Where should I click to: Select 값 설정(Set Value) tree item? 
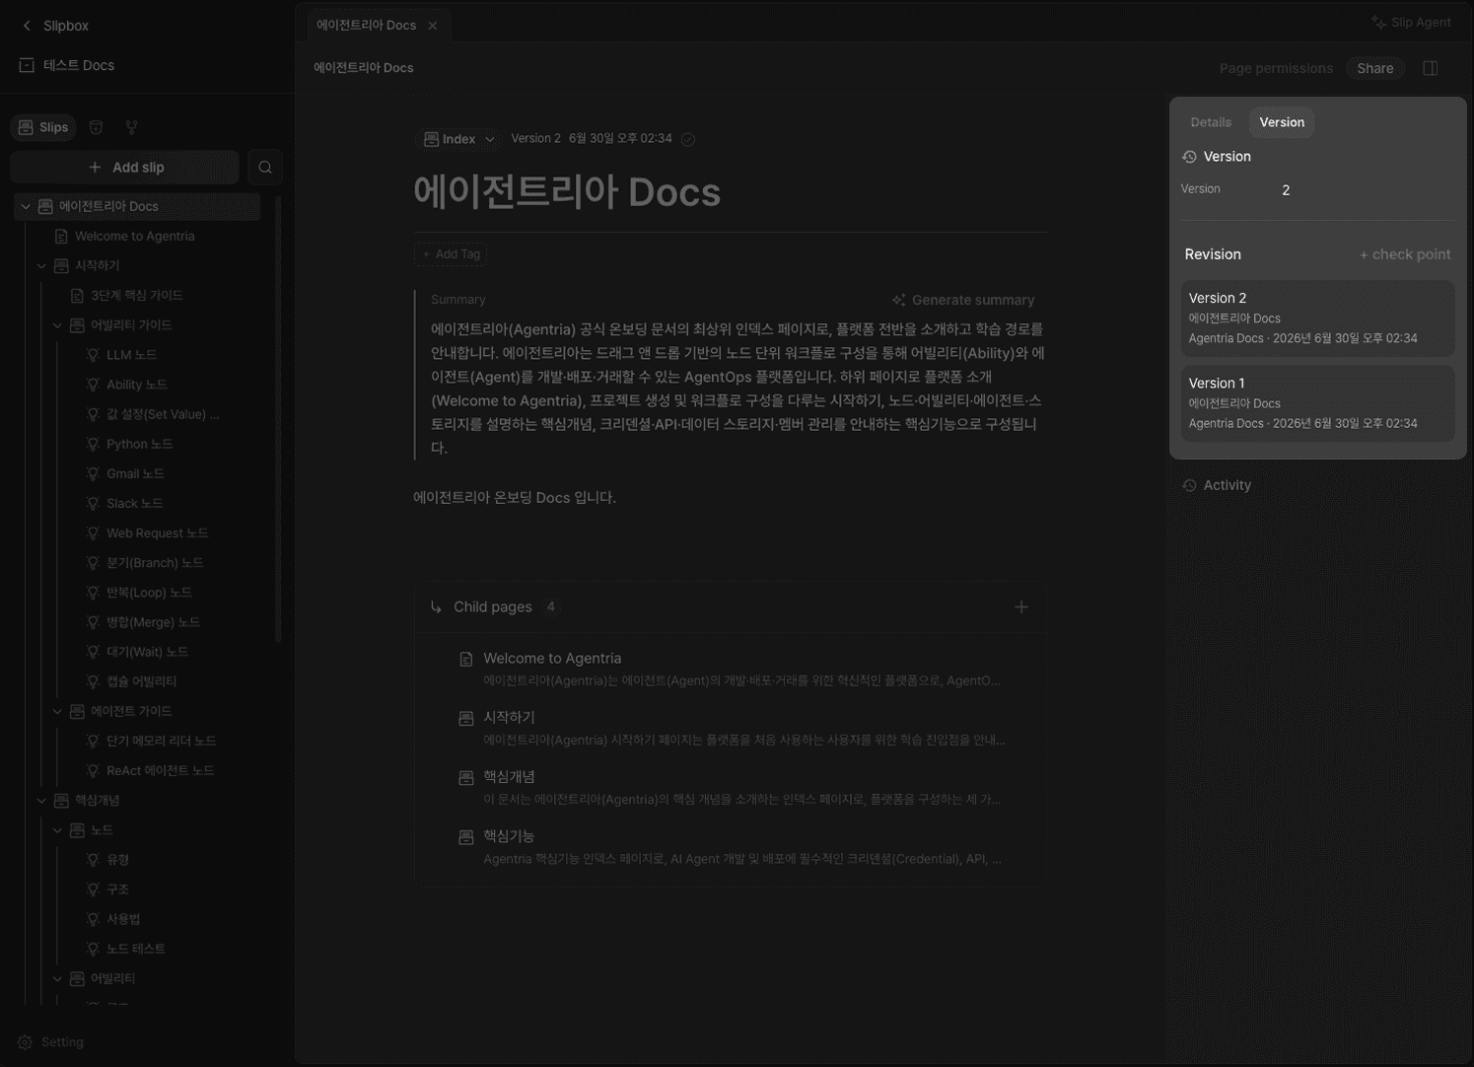point(163,414)
